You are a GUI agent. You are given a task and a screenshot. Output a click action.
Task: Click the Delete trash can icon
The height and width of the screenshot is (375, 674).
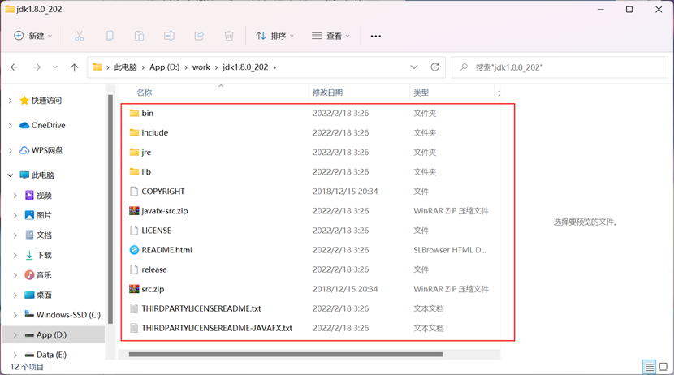point(229,36)
